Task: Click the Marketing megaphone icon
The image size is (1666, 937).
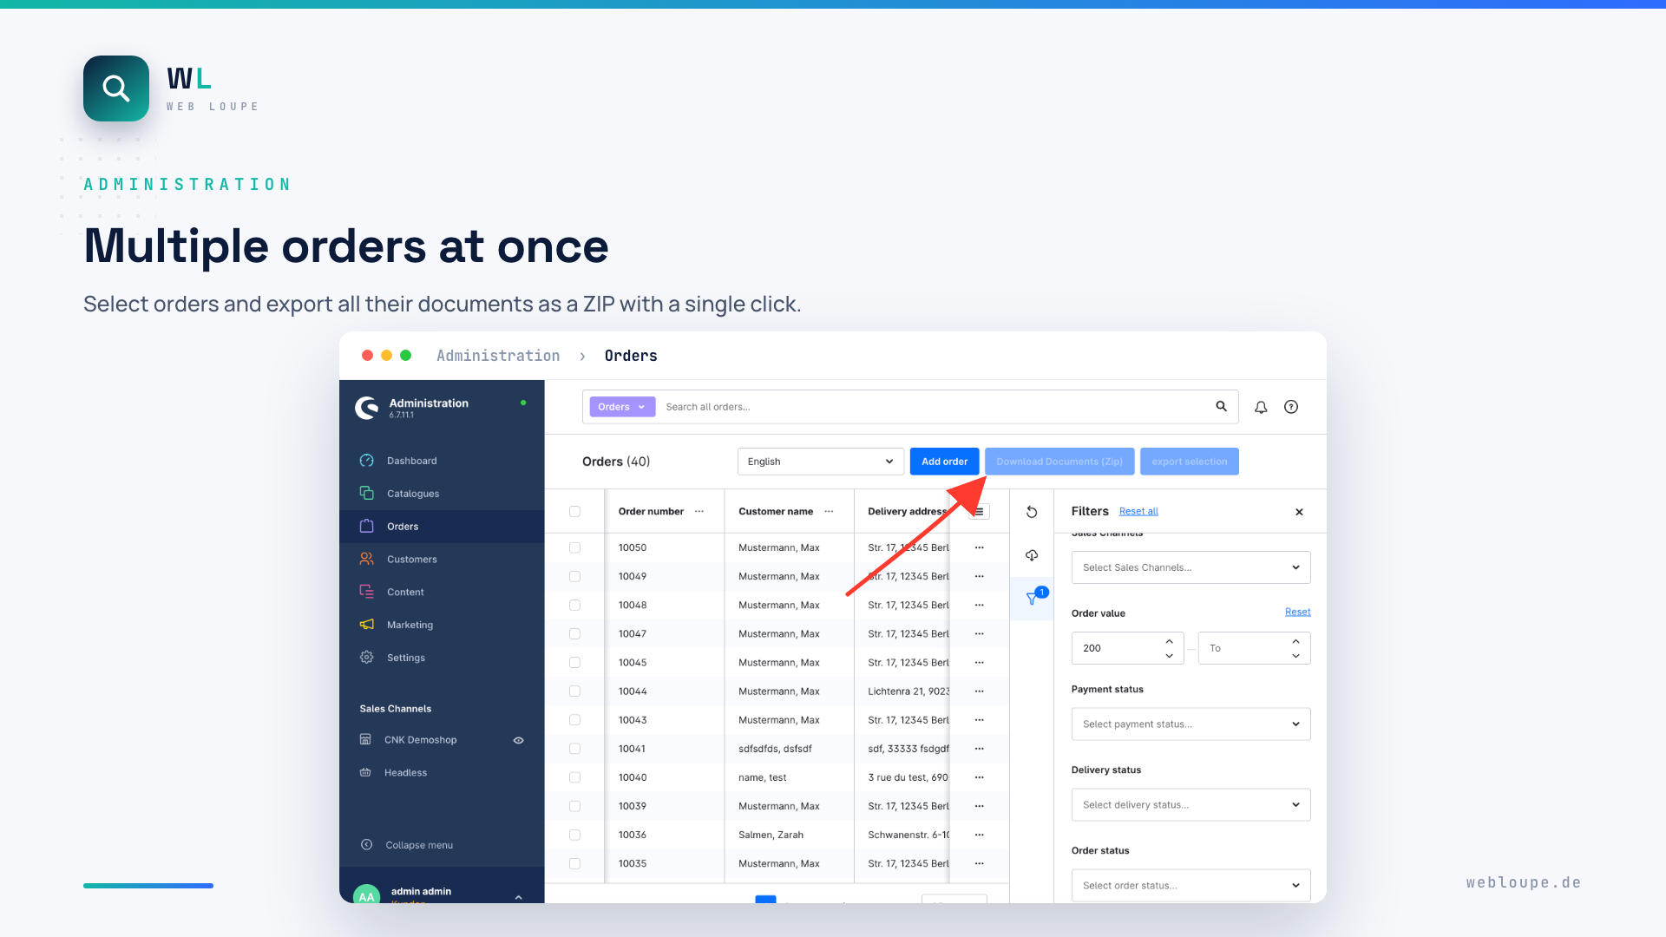Action: tap(367, 625)
